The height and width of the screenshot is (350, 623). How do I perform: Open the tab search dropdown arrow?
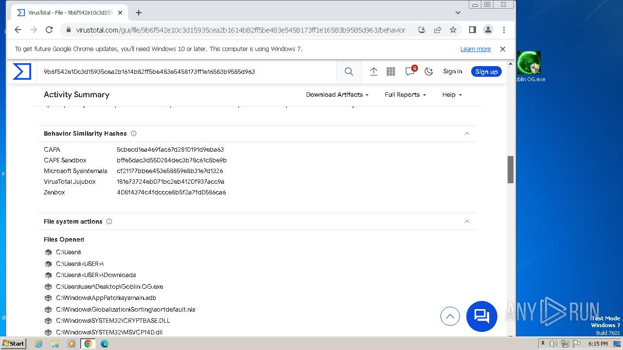point(458,13)
